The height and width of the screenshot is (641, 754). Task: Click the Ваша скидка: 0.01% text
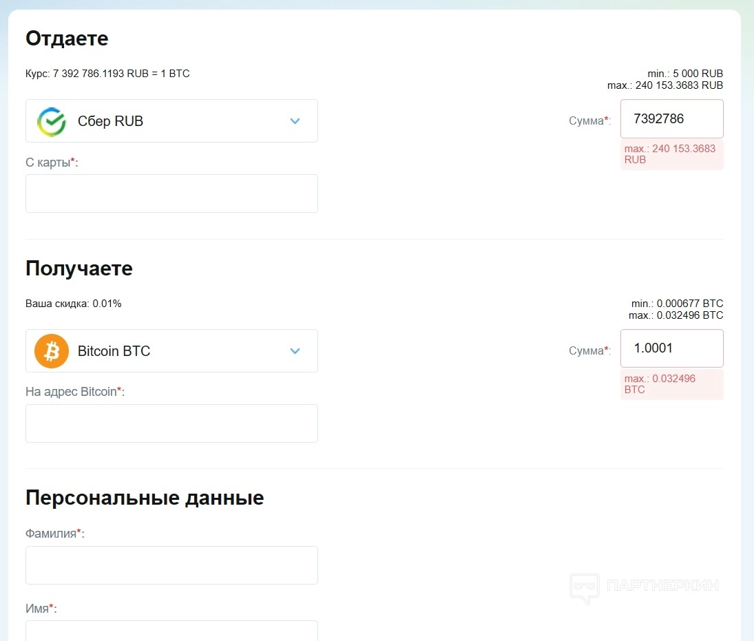tap(74, 304)
